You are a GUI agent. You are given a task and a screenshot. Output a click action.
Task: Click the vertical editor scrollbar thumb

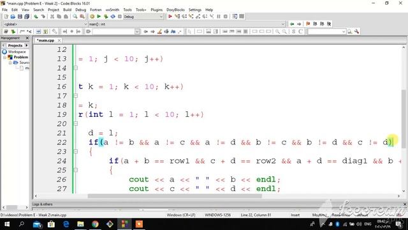point(404,119)
